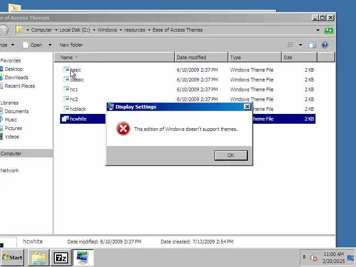Refresh the folder with green arrows icon

329,30
